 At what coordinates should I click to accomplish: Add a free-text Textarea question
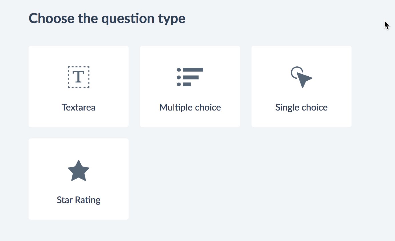click(x=79, y=87)
